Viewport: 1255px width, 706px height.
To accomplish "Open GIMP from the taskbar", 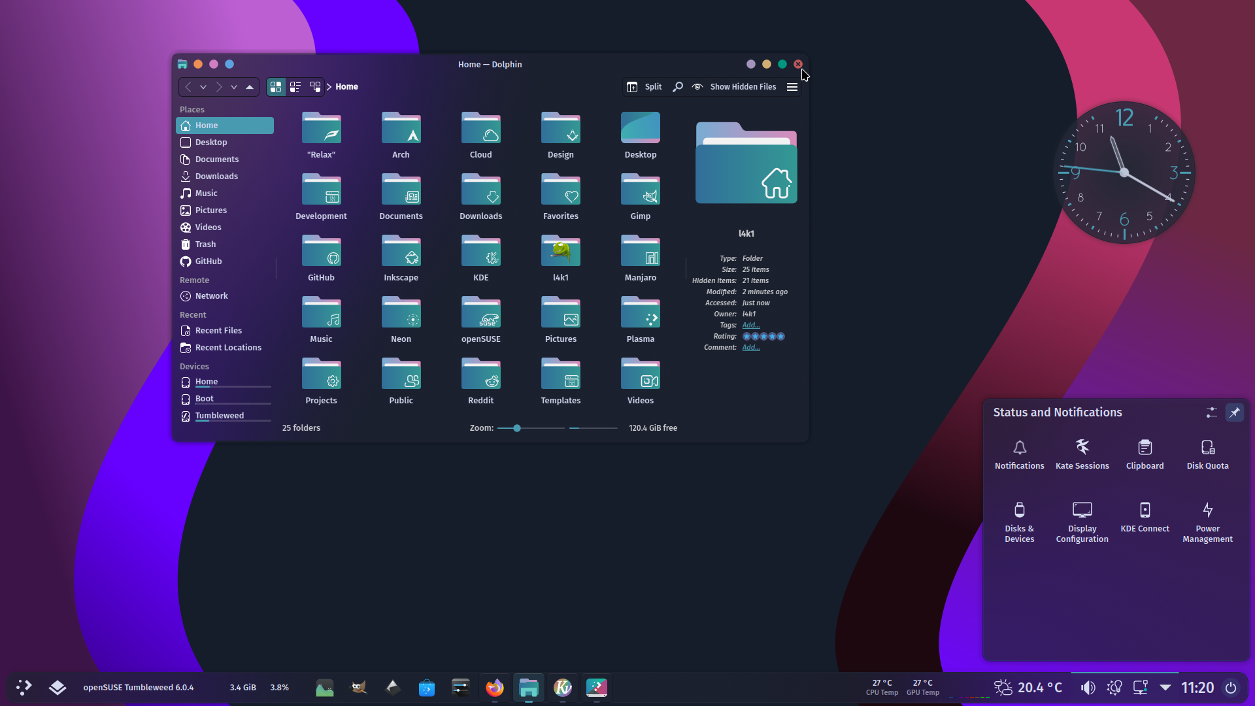I will coord(359,688).
